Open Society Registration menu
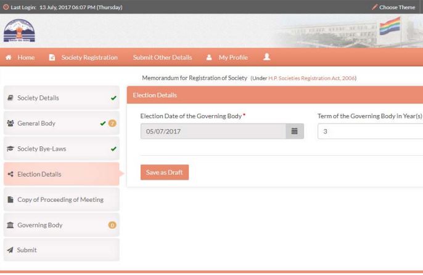423x275 pixels. click(x=89, y=57)
